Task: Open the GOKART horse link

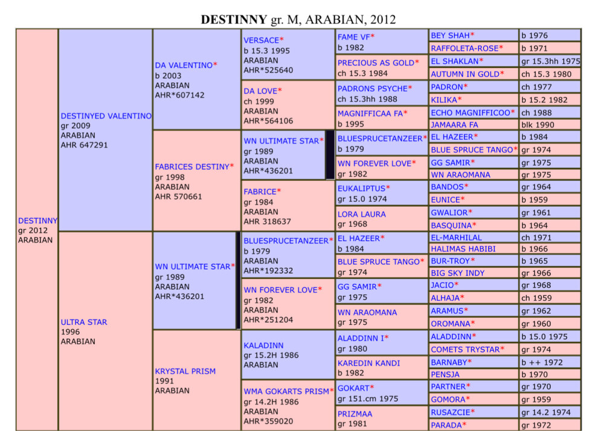Action: (x=353, y=388)
